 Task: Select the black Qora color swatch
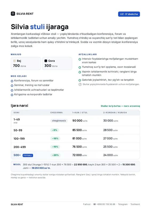46,61
